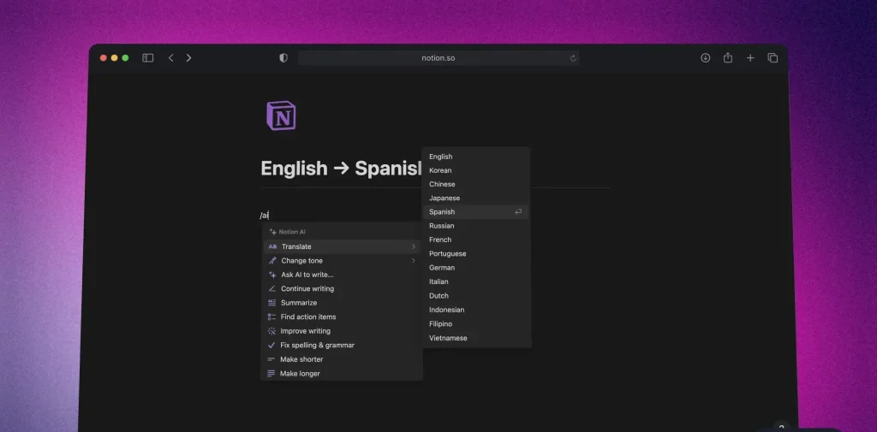
Task: Pick Vietnamese from the language list
Action: (448, 338)
